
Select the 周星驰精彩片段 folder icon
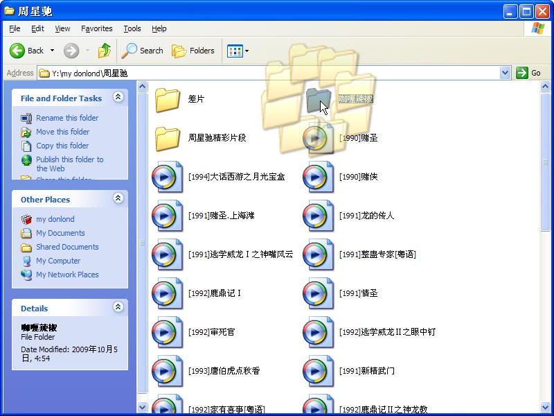tap(168, 138)
